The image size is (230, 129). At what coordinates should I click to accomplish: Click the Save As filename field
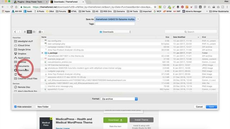[x=115, y=19]
